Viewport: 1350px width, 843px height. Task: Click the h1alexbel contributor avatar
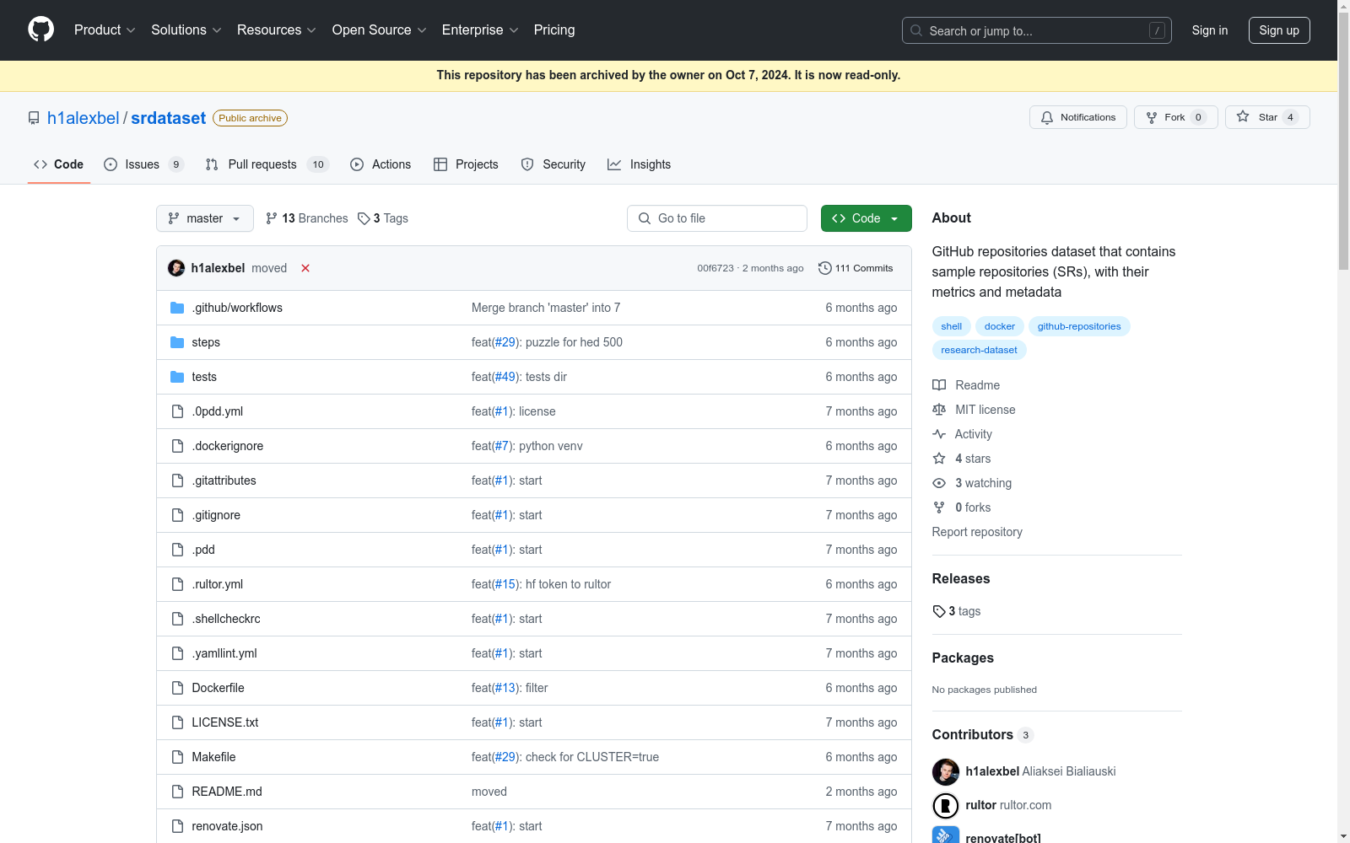(x=946, y=771)
